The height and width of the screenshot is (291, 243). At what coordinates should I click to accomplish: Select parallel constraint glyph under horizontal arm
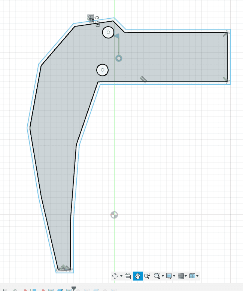click(x=143, y=79)
